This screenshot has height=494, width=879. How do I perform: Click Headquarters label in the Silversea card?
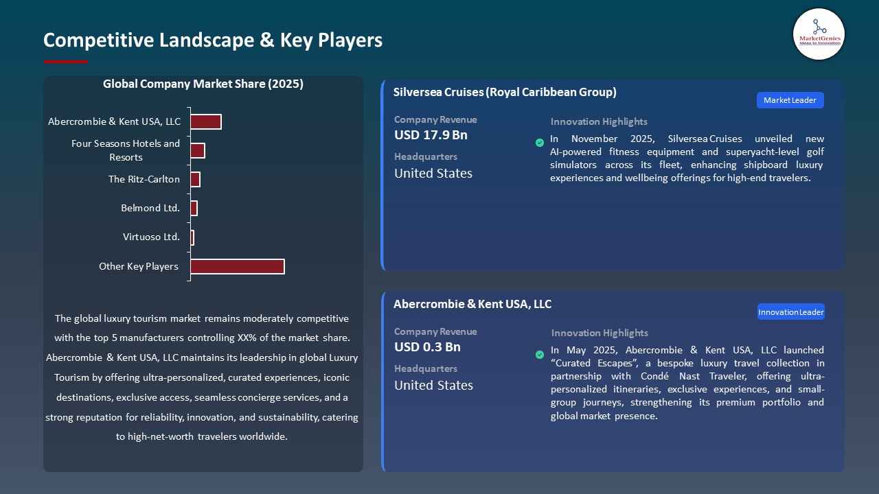pos(426,156)
